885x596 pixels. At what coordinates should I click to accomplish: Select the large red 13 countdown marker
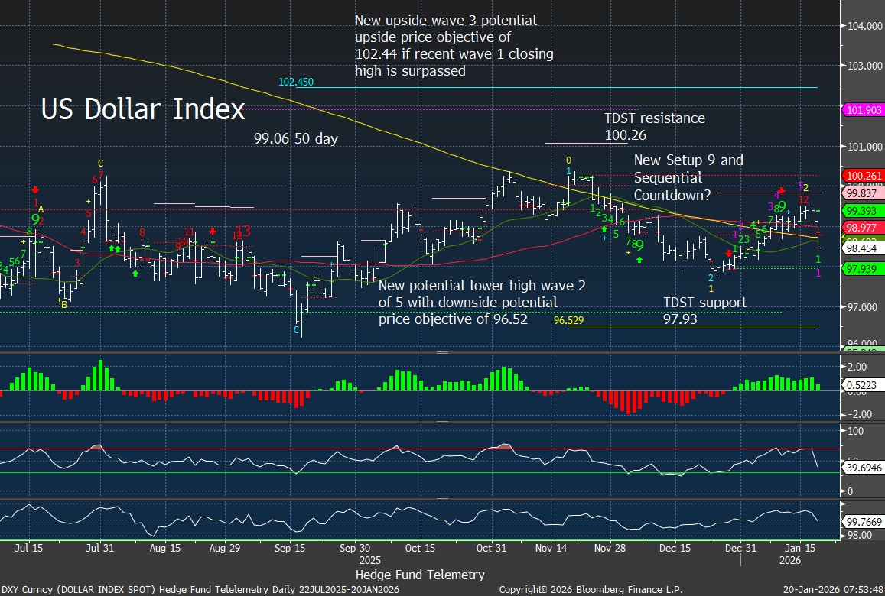point(243,232)
